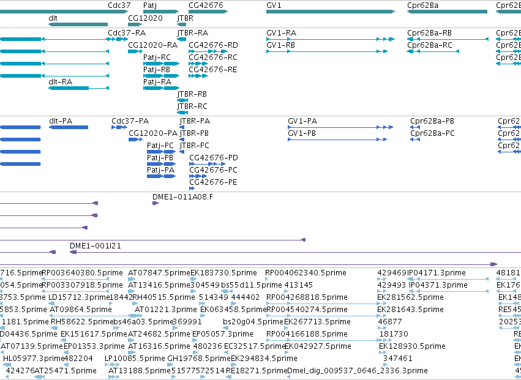Click the JTBR-PB protein label
The width and height of the screenshot is (521, 380).
click(194, 133)
